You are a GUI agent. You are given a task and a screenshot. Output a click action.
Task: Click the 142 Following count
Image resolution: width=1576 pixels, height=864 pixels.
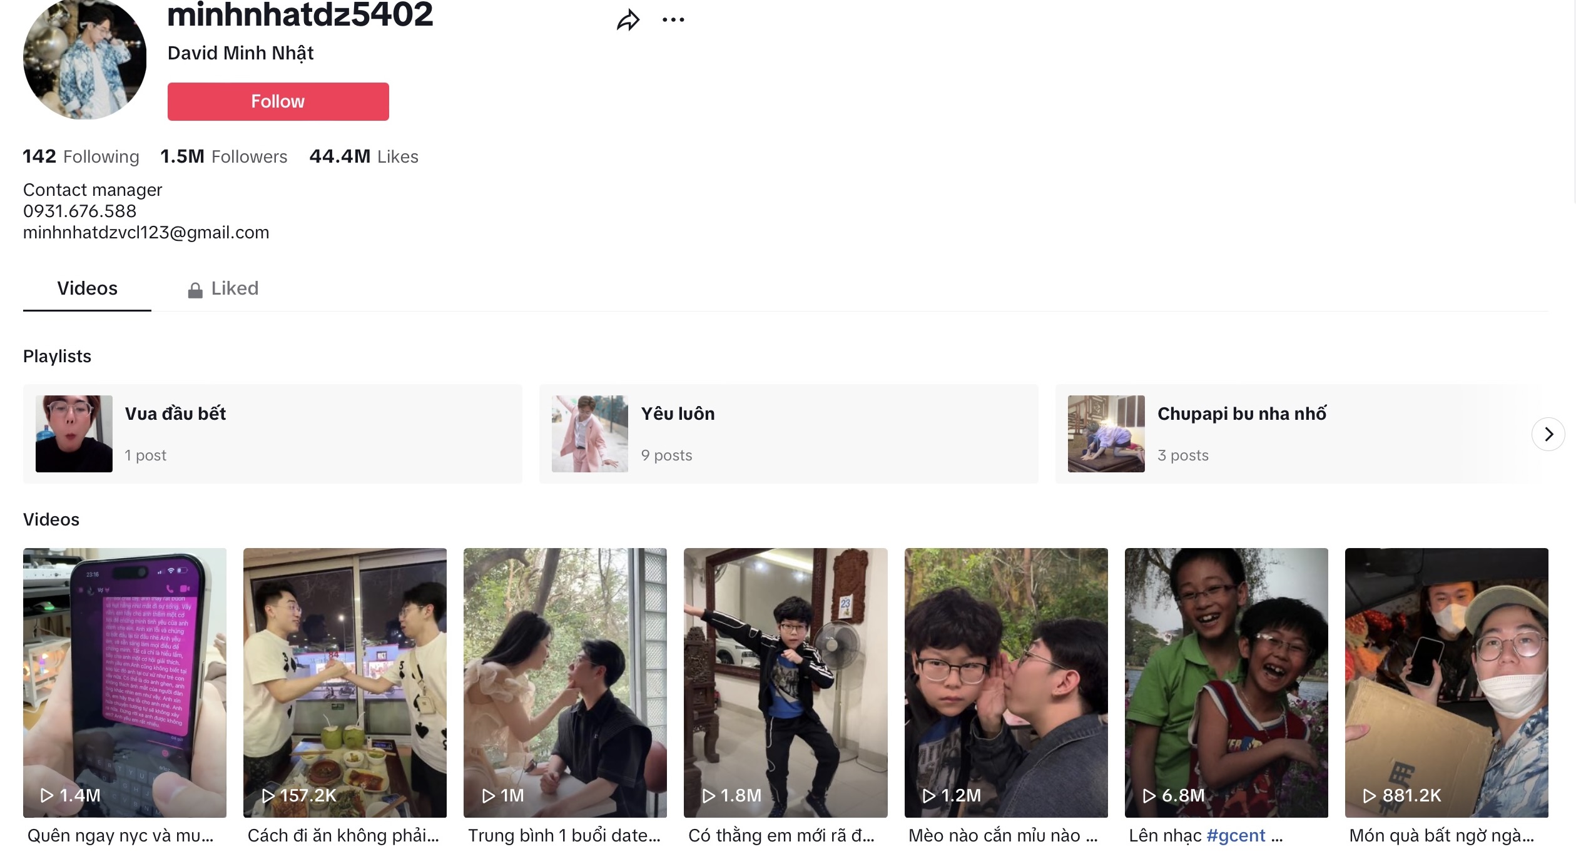[x=80, y=156]
